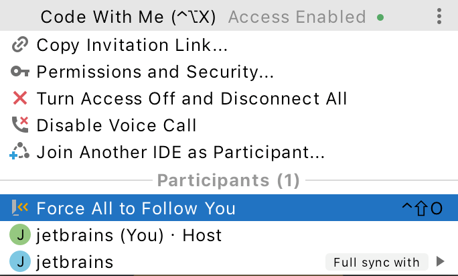Click the key icon for Permissions and Security
This screenshot has width=458, height=276.
pyautogui.click(x=20, y=72)
